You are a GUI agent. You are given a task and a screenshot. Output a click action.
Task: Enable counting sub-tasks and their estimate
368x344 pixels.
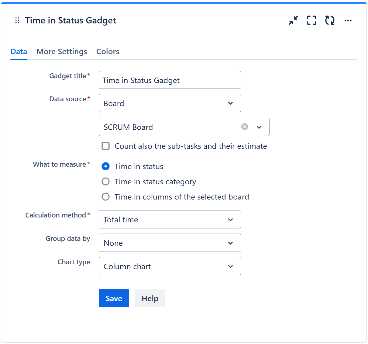(x=106, y=146)
